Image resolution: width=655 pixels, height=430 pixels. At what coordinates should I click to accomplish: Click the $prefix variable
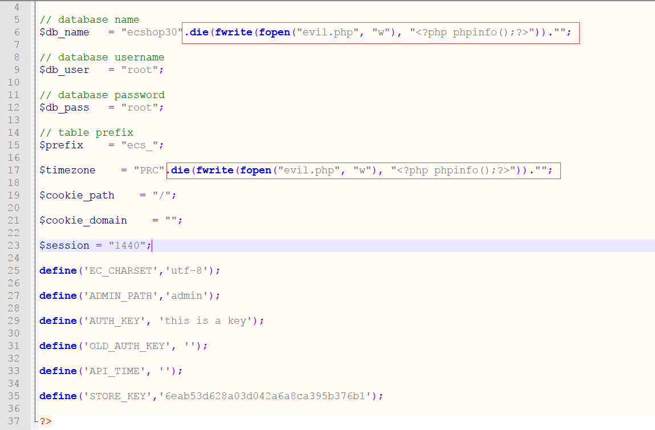click(62, 145)
